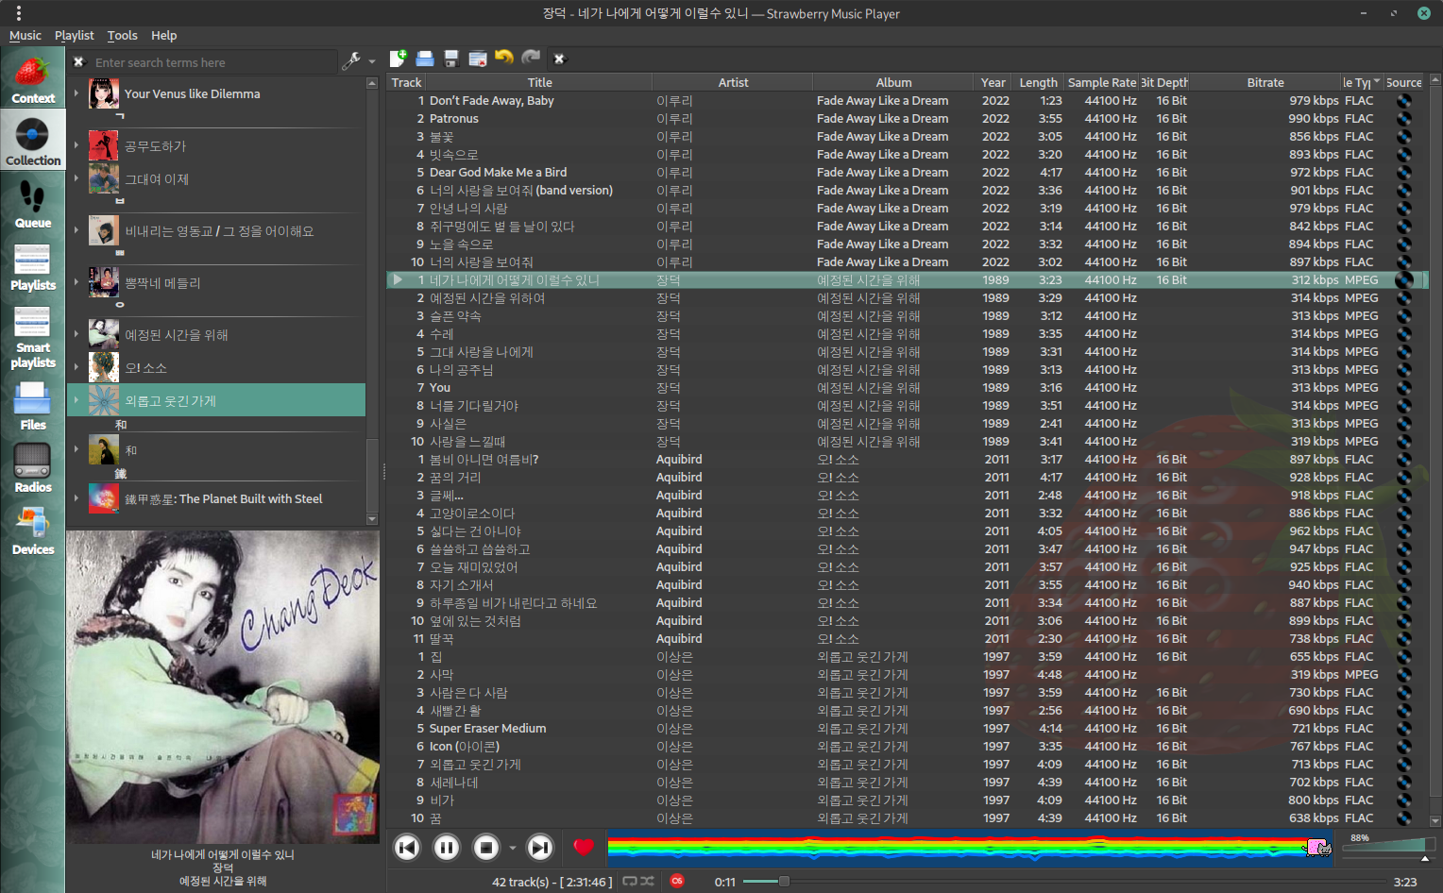Image resolution: width=1443 pixels, height=893 pixels.
Task: Seek in the rainbow moodbar
Action: (x=970, y=848)
